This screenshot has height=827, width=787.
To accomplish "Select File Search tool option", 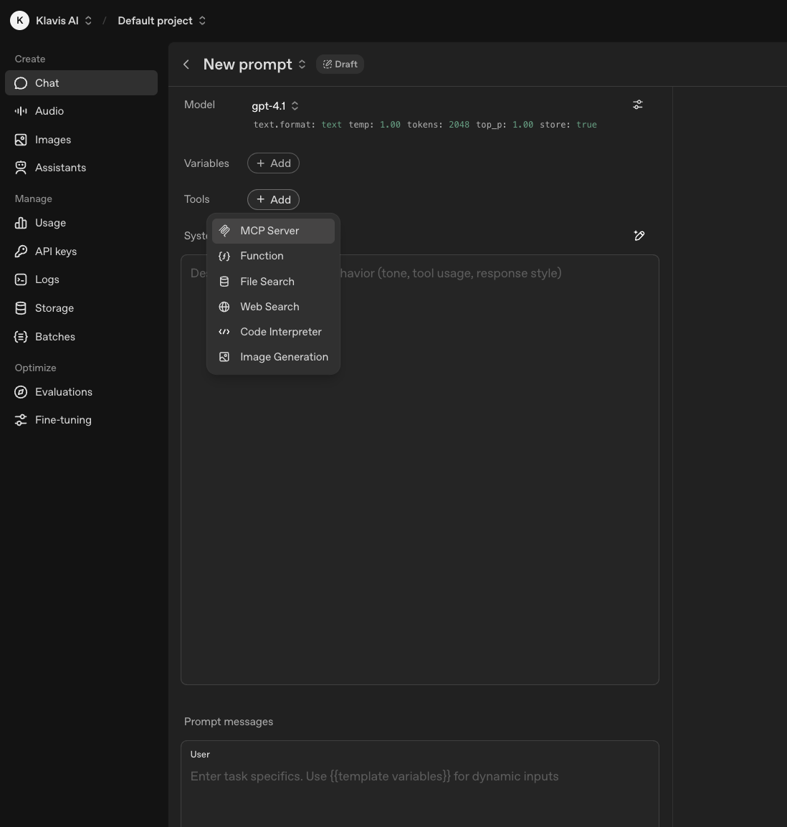I will tap(273, 282).
